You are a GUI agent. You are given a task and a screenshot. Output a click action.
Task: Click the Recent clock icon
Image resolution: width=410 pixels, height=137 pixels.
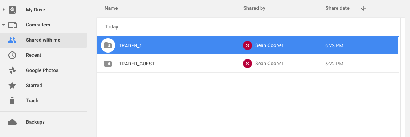(x=12, y=55)
